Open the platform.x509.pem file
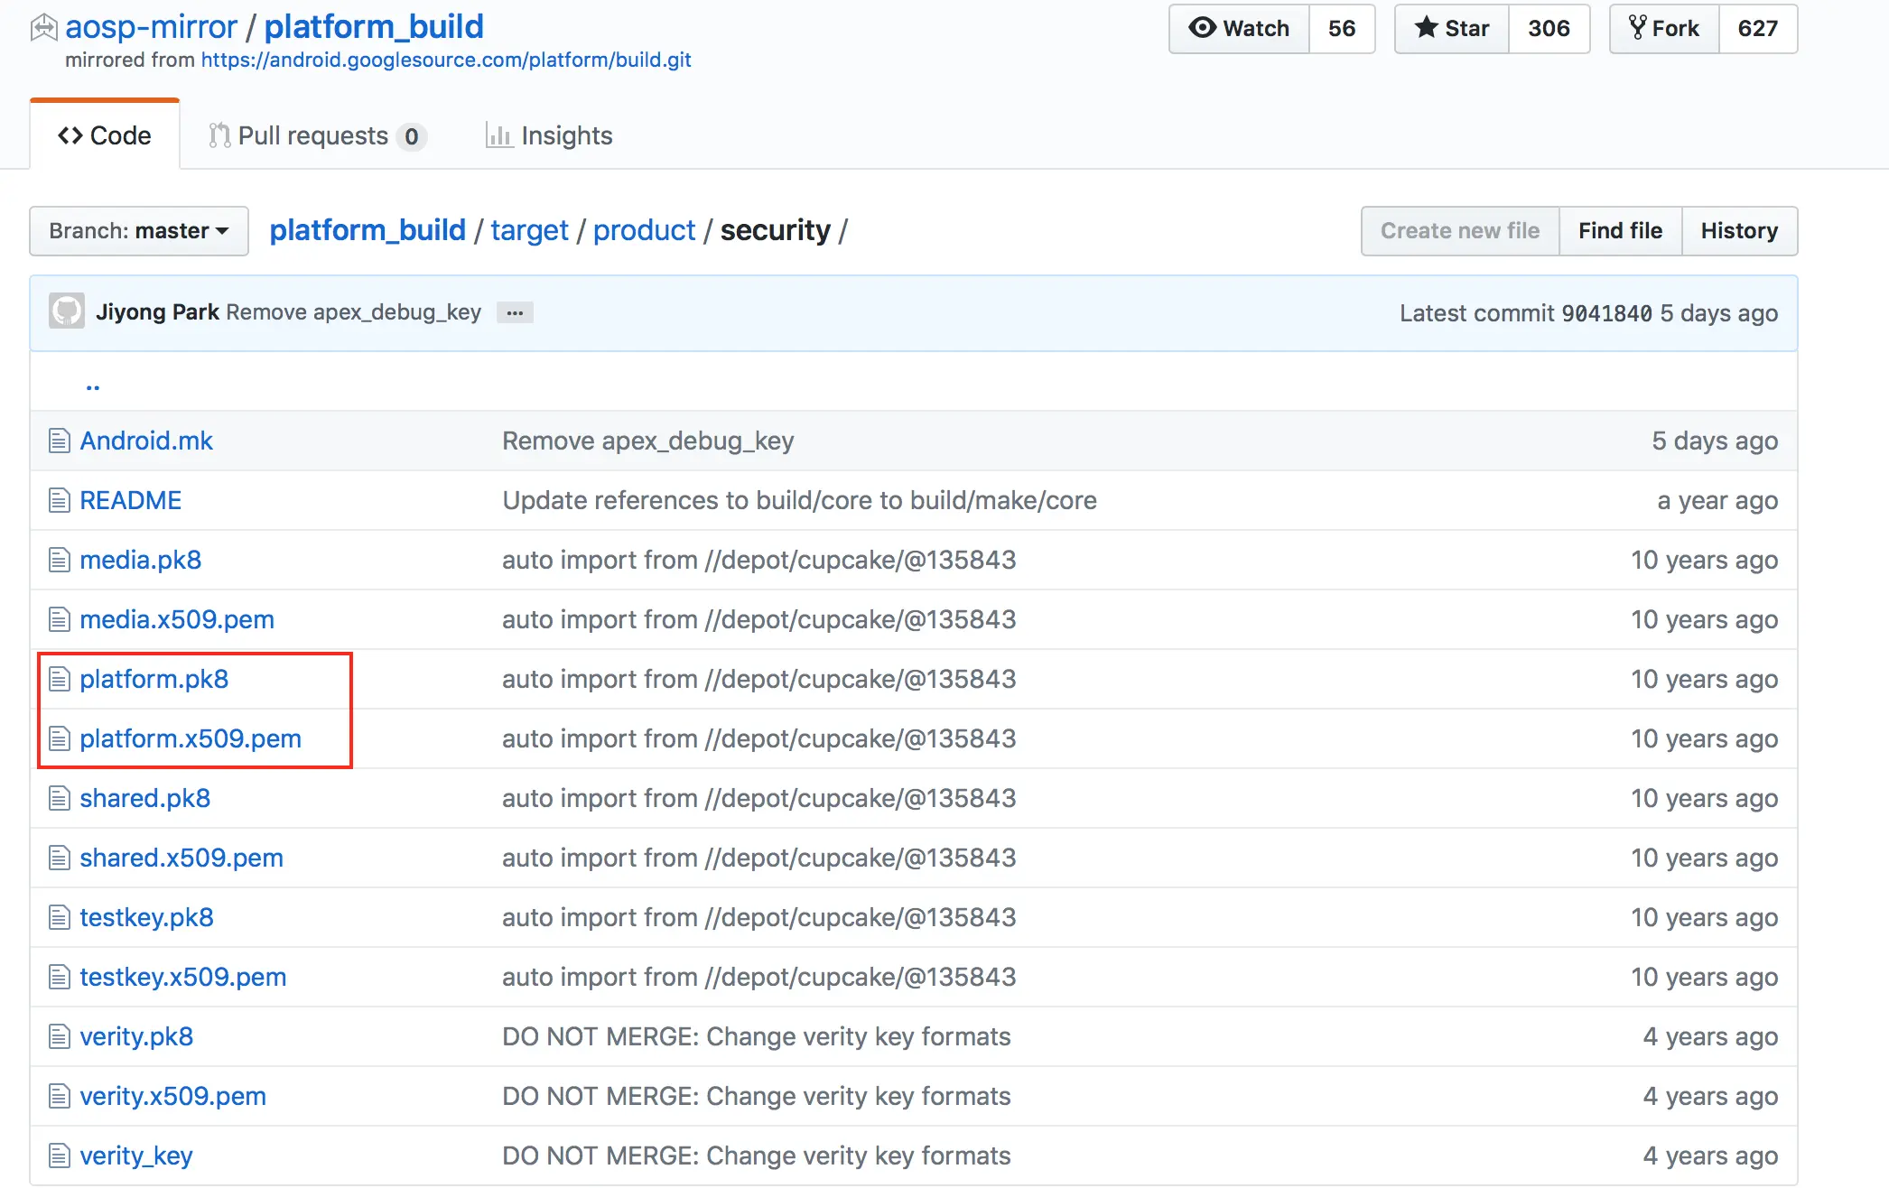Image resolution: width=1889 pixels, height=1188 pixels. point(191,738)
